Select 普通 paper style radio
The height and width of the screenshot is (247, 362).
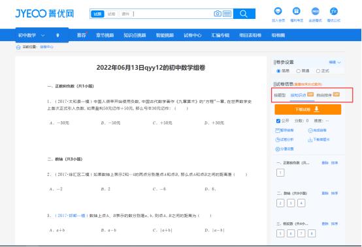(x=298, y=71)
